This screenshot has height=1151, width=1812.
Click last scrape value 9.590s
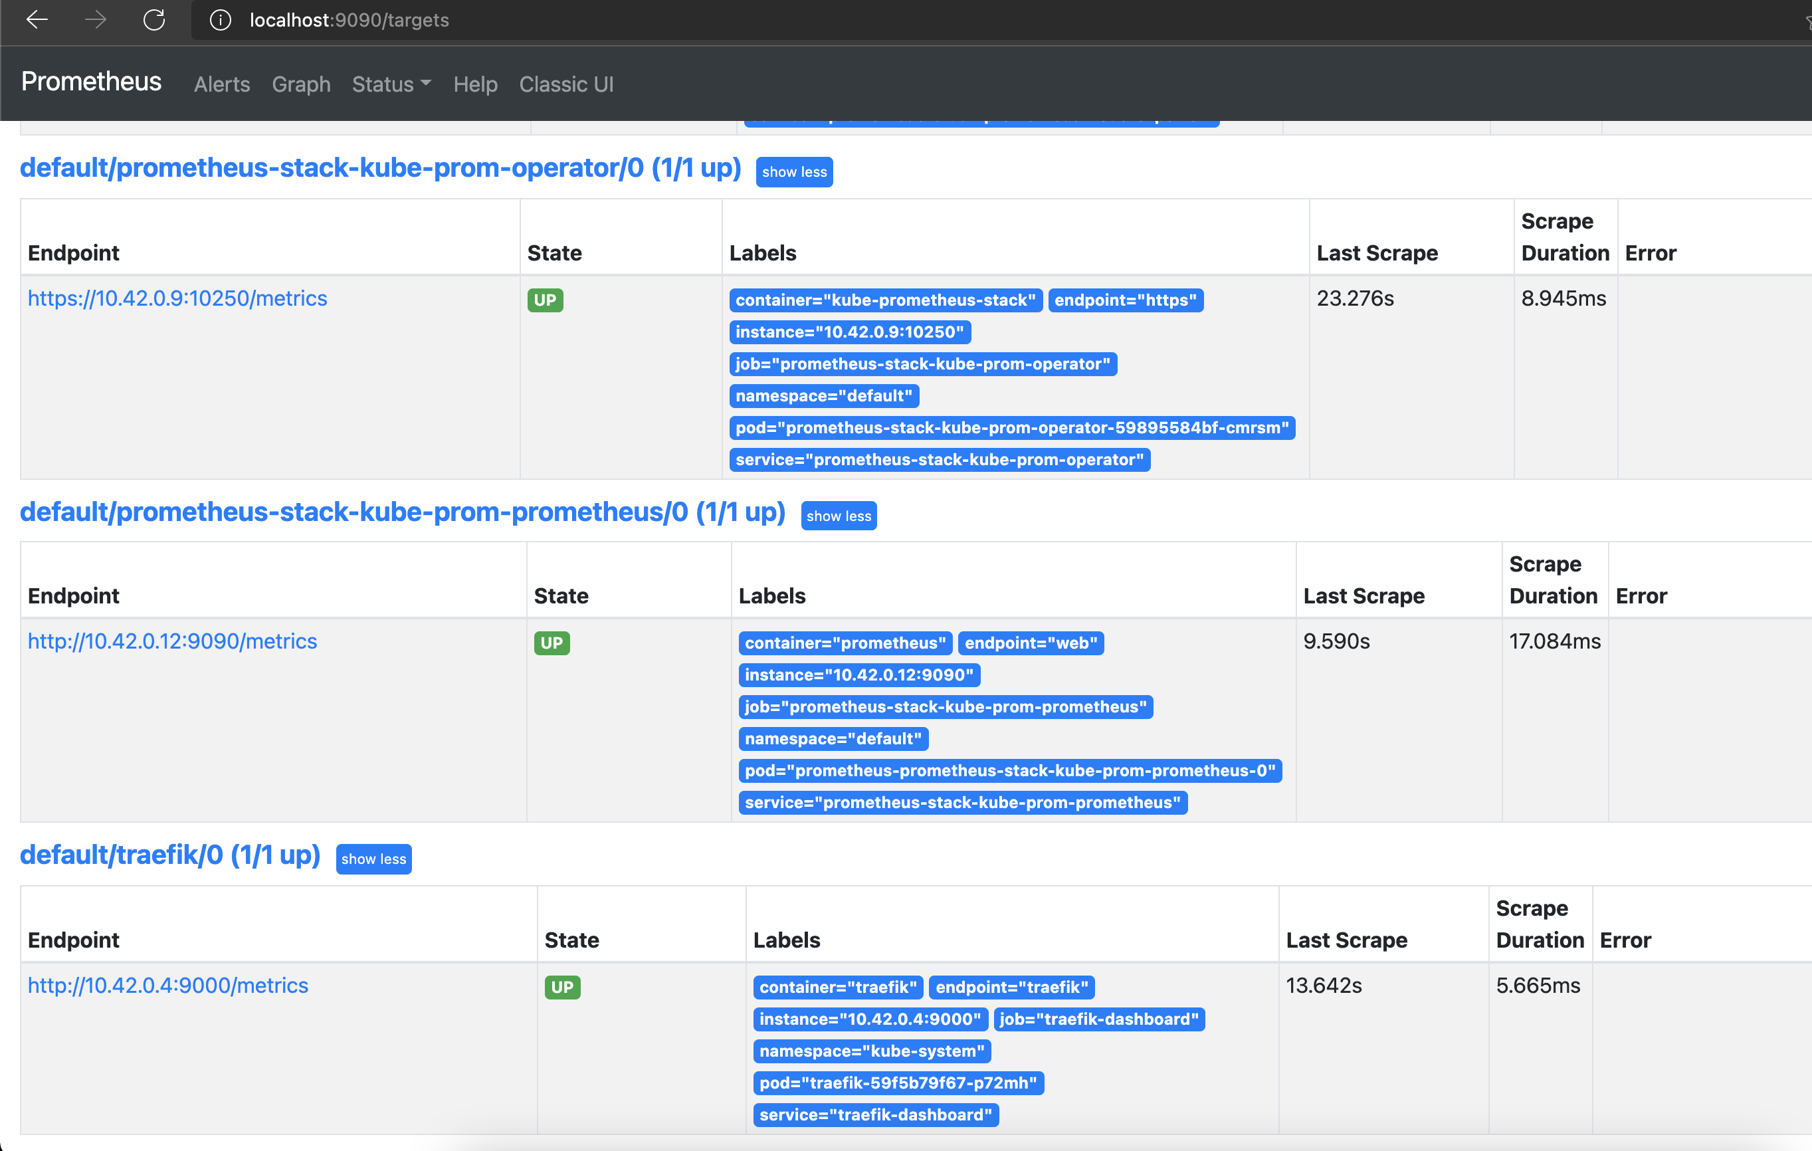1336,641
